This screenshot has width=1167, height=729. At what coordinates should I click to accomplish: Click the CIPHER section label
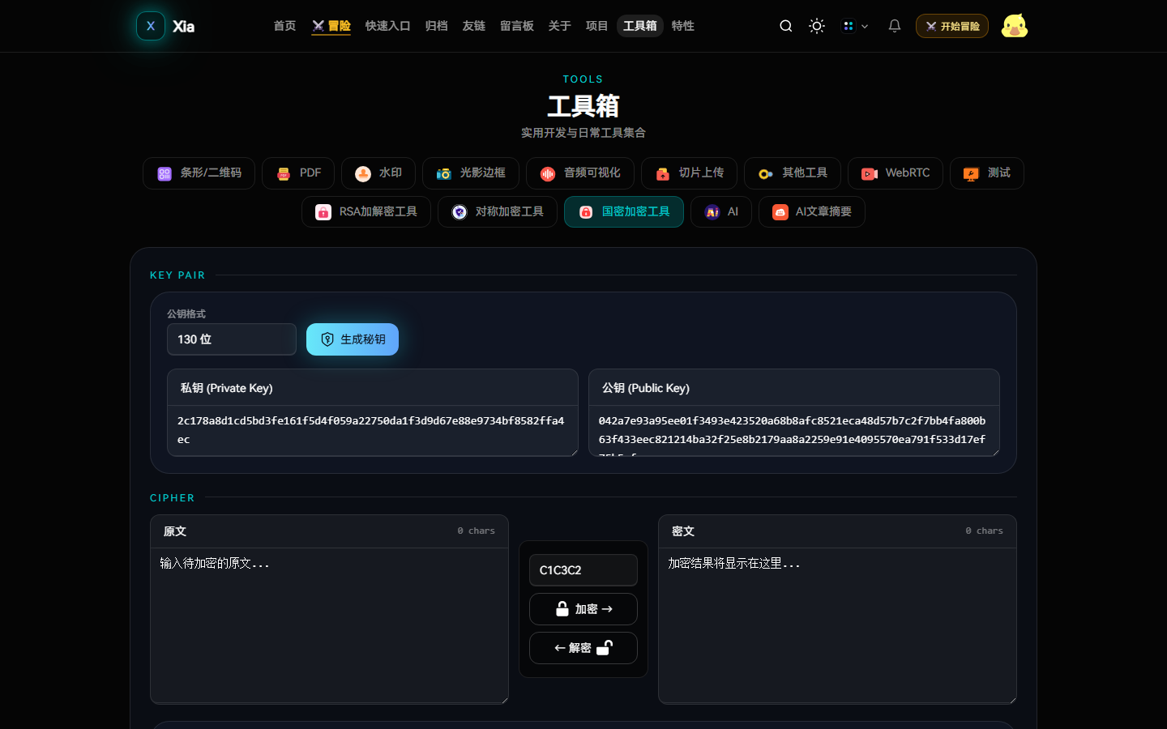coord(173,498)
